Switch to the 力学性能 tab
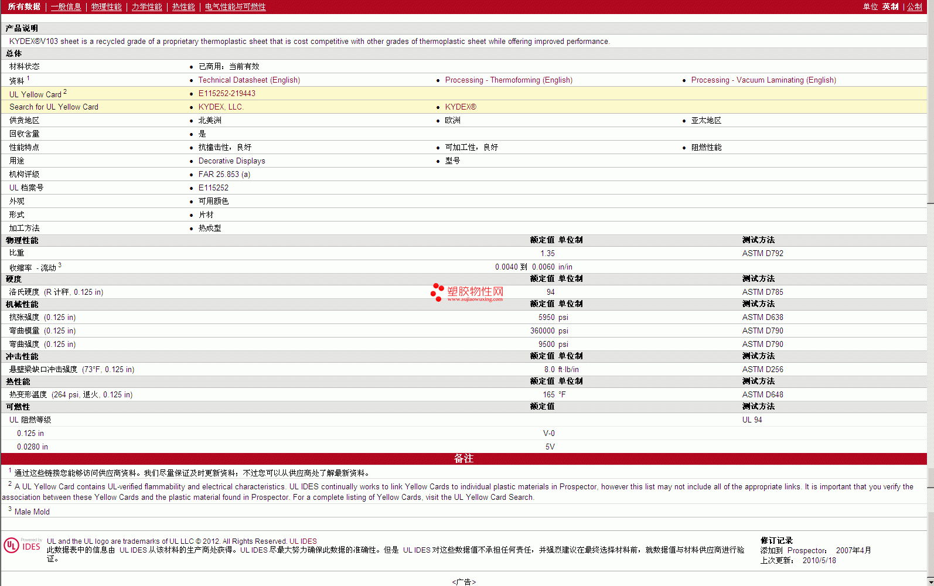 147,7
